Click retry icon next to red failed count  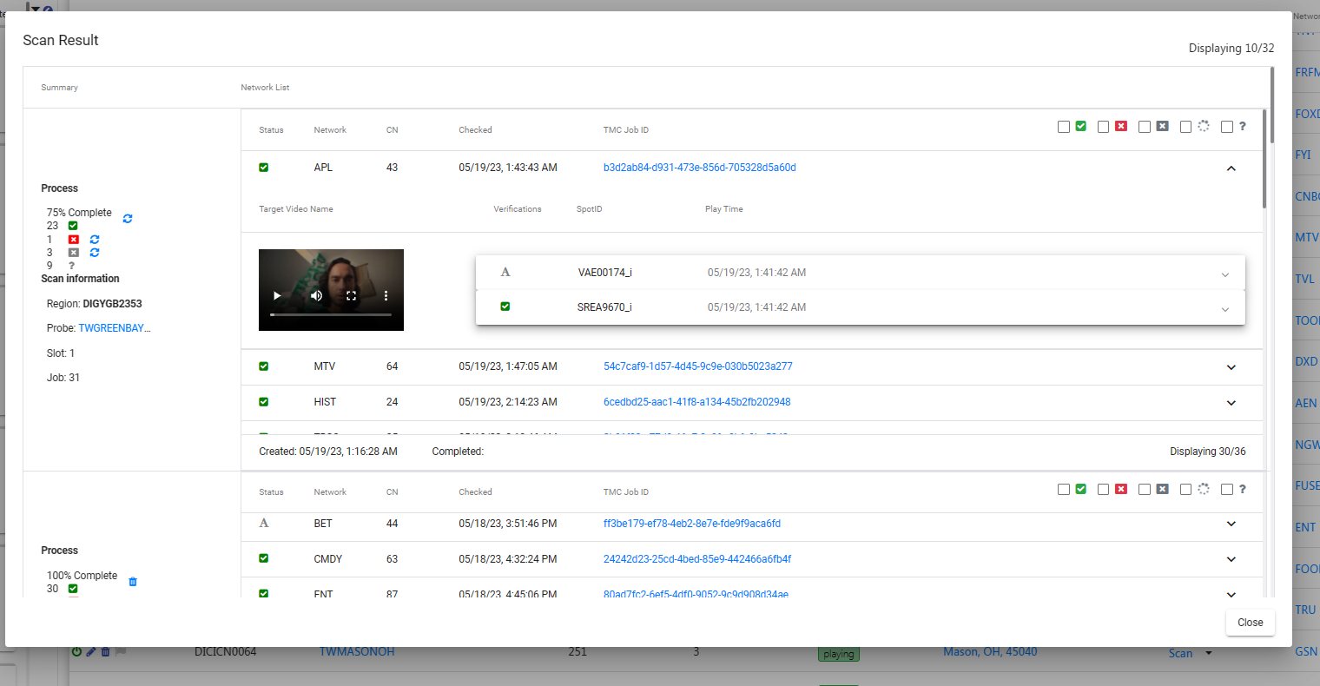95,240
